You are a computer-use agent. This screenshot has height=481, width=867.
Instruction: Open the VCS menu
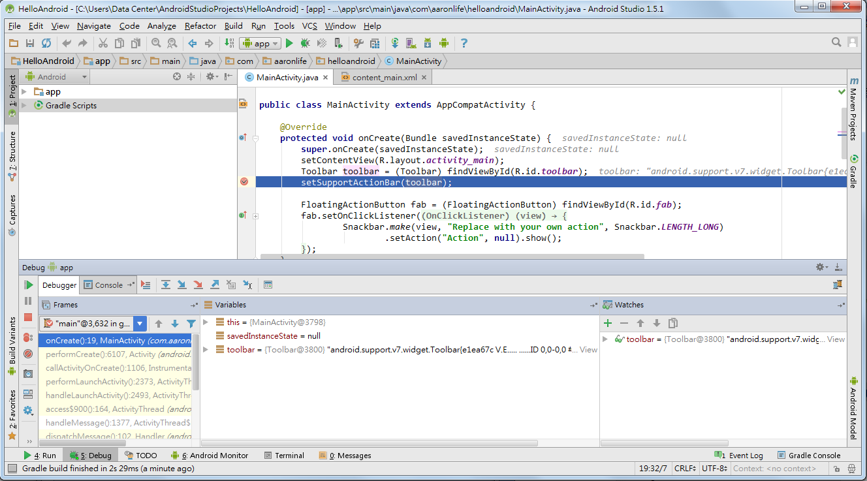click(x=309, y=26)
